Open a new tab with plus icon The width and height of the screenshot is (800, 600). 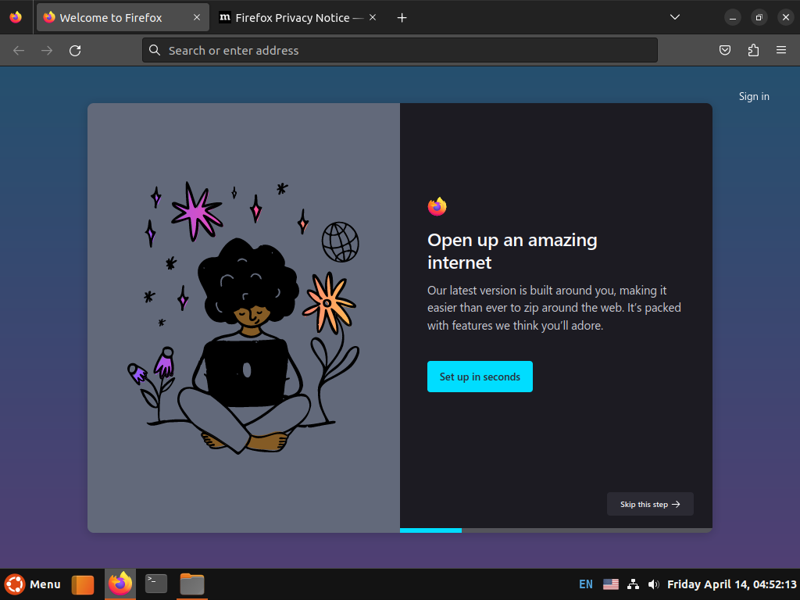pyautogui.click(x=402, y=18)
